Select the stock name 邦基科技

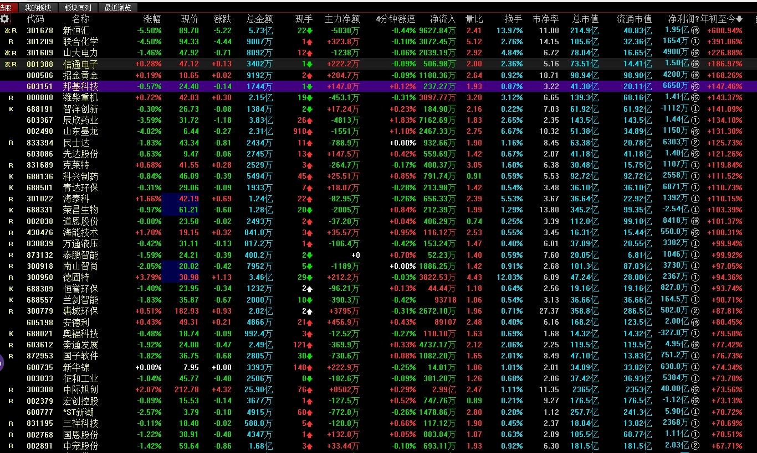[x=80, y=86]
